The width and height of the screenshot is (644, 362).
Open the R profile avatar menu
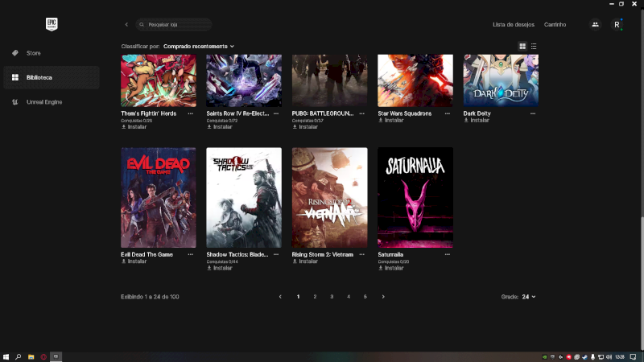point(617,25)
